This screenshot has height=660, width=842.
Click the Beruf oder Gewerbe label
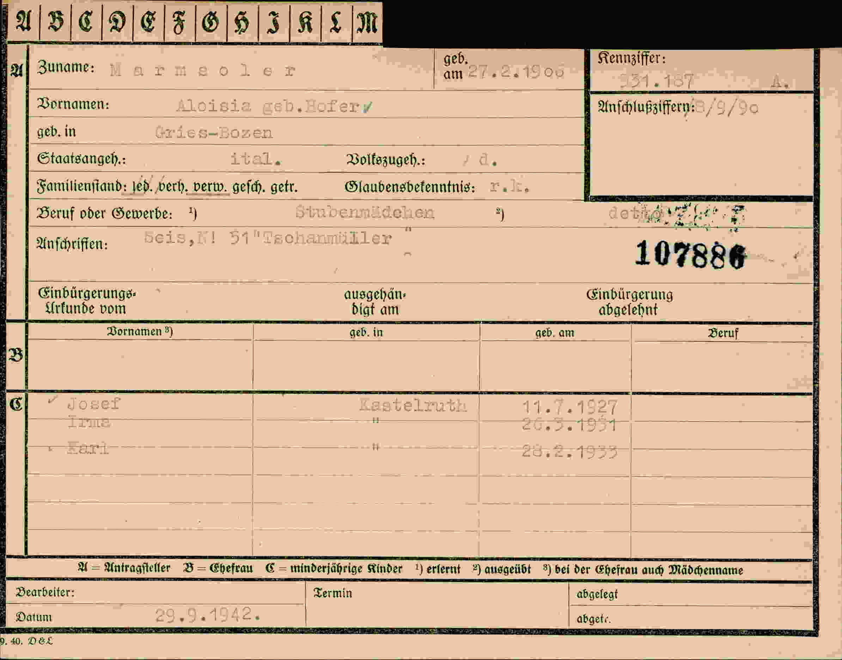[104, 213]
